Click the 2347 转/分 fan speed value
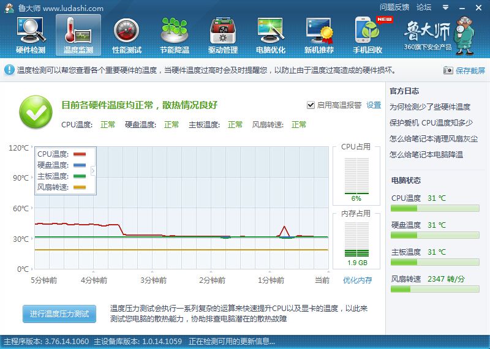This screenshot has height=349, width=490. 446,279
